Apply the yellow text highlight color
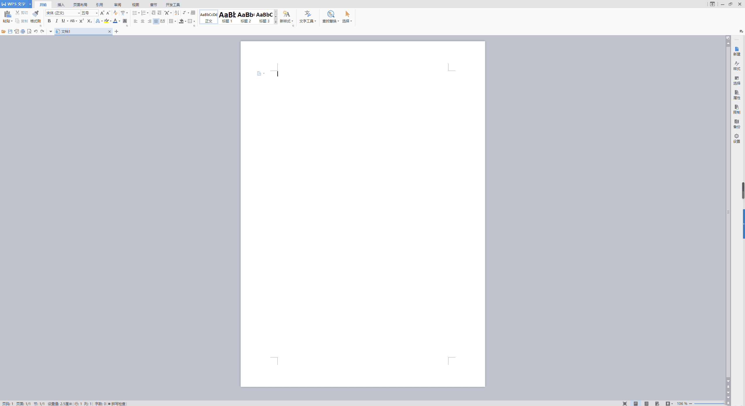Image resolution: width=745 pixels, height=406 pixels. pyautogui.click(x=106, y=21)
